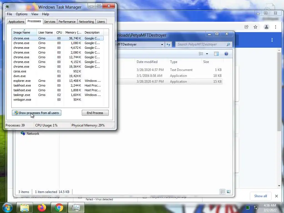Select the 18 KB Application file row

click(x=170, y=76)
